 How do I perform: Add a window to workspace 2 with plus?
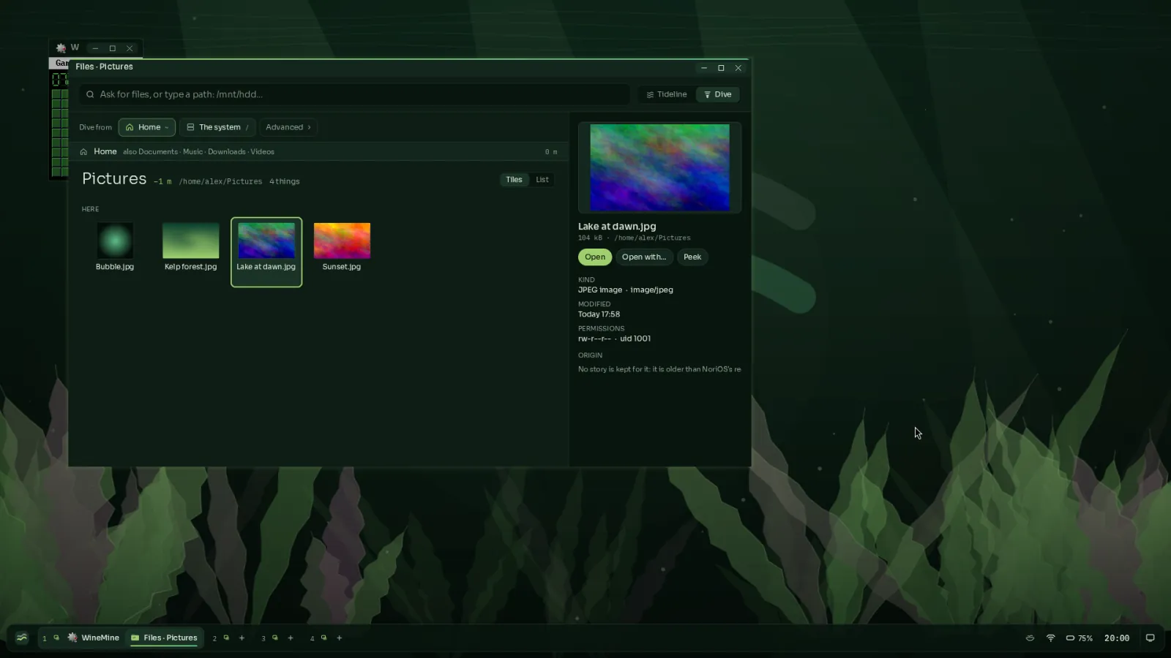[242, 638]
